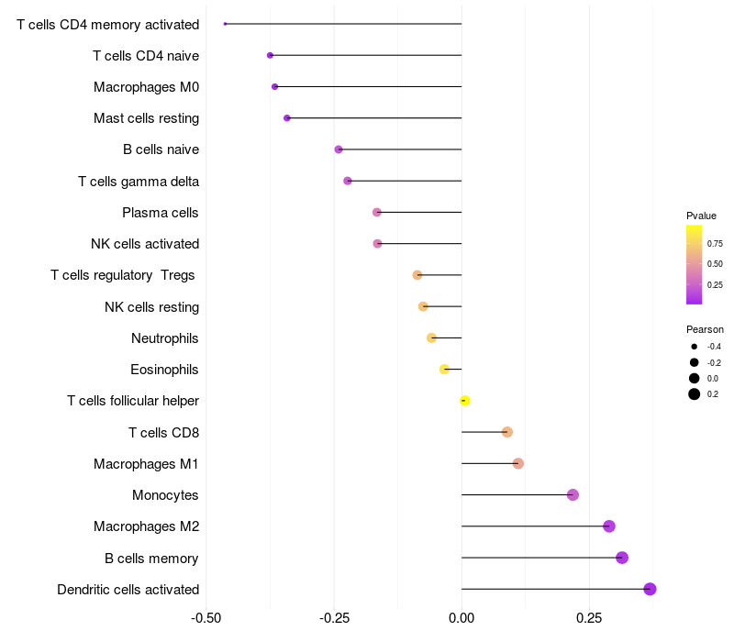Select the Pearson 0.2 legend dot
734x642 pixels.
pos(695,394)
